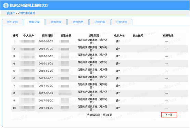
Task: Select the date 2016-10-20
Action: 46,56
